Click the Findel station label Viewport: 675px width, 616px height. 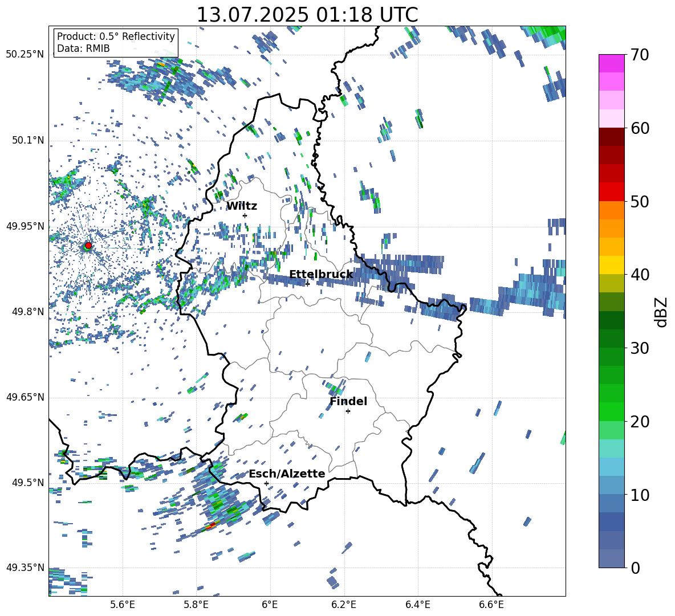click(x=348, y=401)
